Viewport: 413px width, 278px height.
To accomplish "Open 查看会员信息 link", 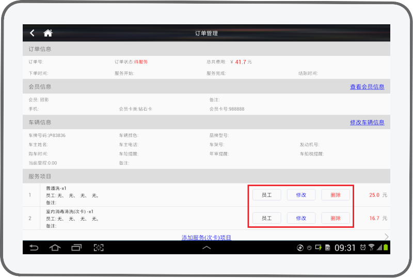I will point(367,87).
